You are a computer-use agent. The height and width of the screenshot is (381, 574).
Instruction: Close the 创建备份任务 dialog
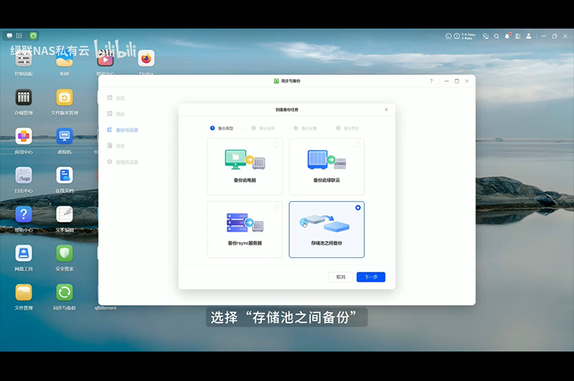(x=386, y=109)
